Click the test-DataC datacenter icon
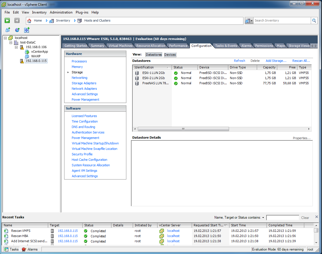This screenshot has width=322, height=254. click(x=16, y=43)
